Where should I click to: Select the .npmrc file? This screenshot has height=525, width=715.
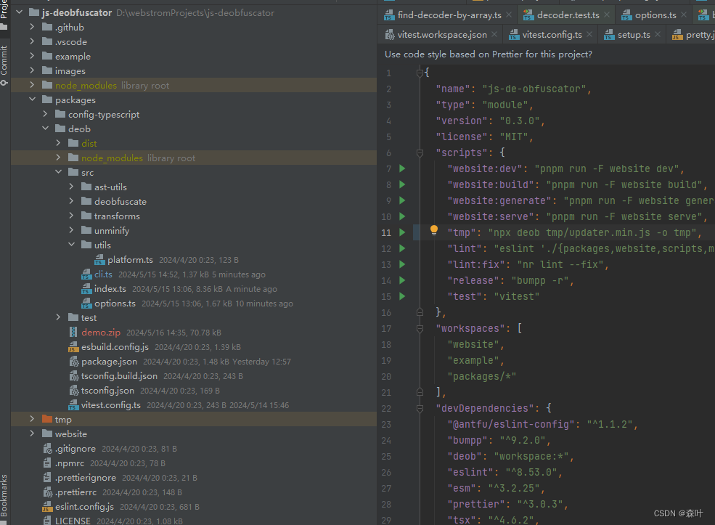coord(70,463)
